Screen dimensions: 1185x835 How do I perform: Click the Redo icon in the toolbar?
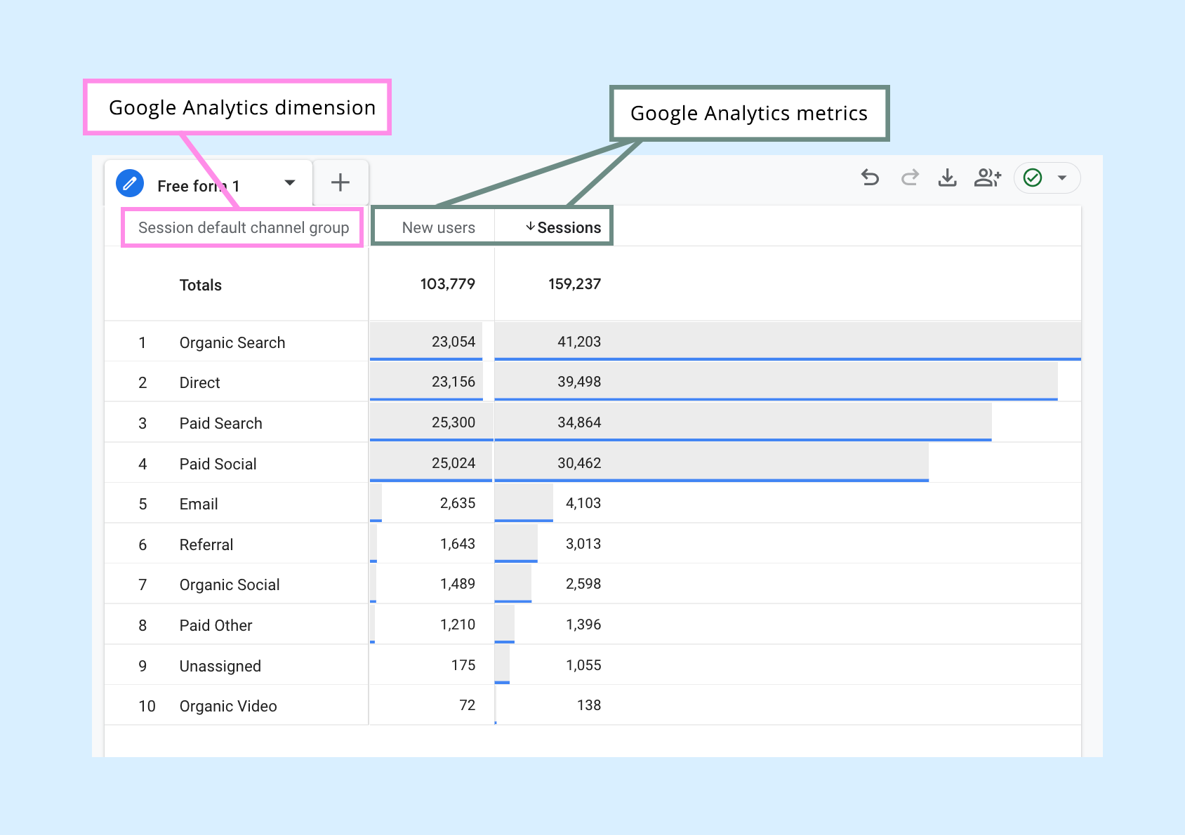point(909,178)
